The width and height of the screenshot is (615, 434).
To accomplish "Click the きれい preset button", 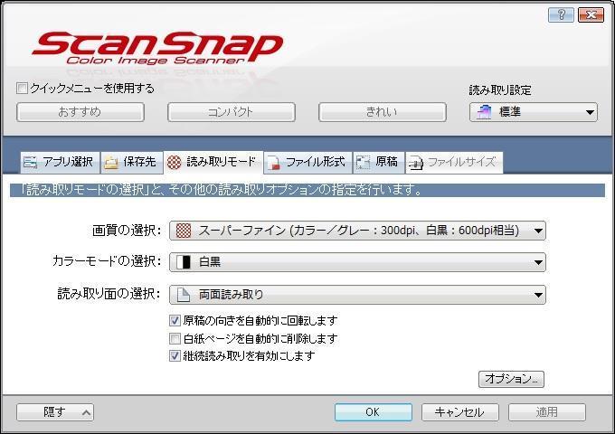I will (383, 112).
